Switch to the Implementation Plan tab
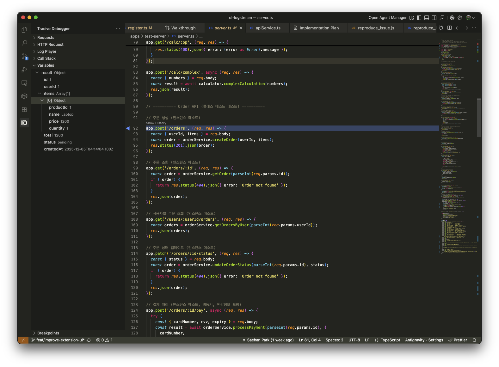The height and width of the screenshot is (367, 499). click(x=319, y=28)
